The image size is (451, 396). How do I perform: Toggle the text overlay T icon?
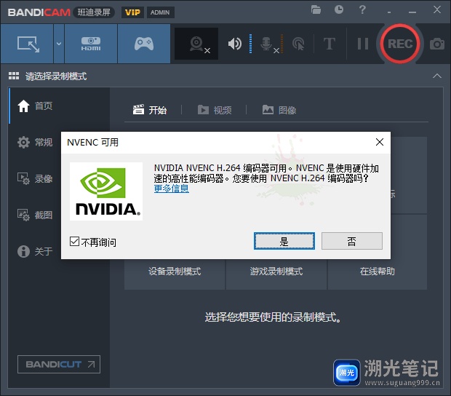(330, 44)
